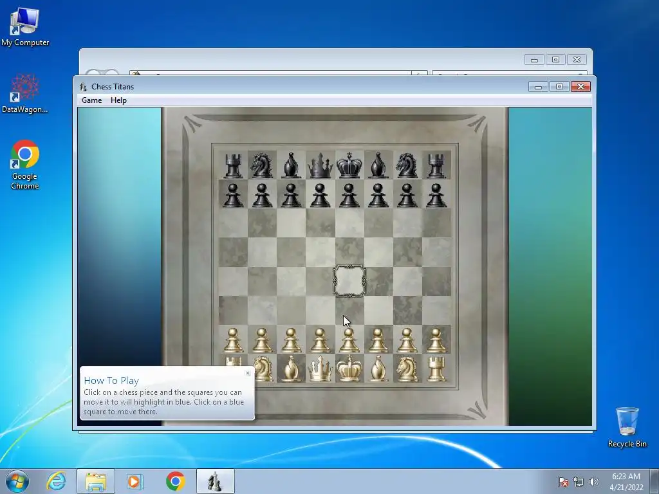
Task: Select the white pawn on e2
Action: pos(349,340)
